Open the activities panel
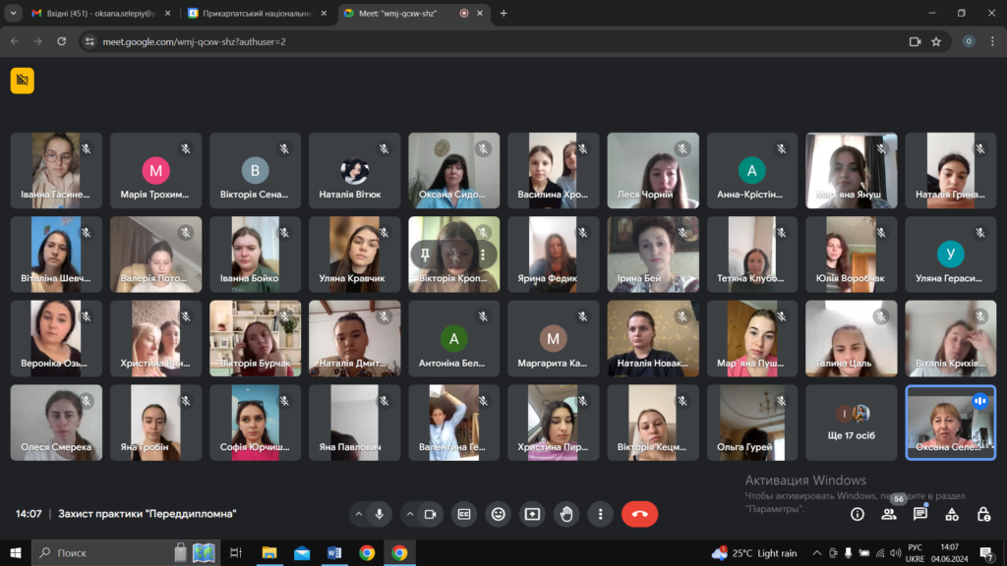 [952, 514]
